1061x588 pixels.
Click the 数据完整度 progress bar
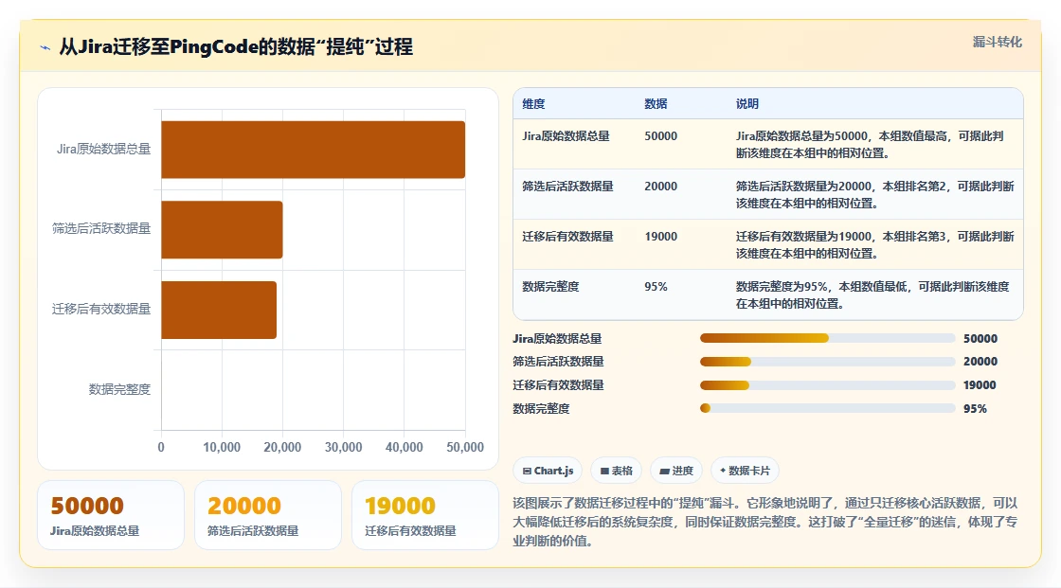click(827, 409)
